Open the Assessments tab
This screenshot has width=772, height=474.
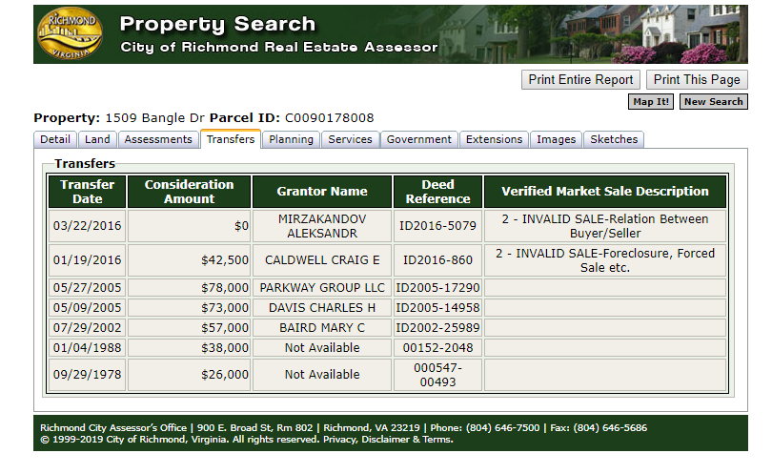click(x=158, y=139)
